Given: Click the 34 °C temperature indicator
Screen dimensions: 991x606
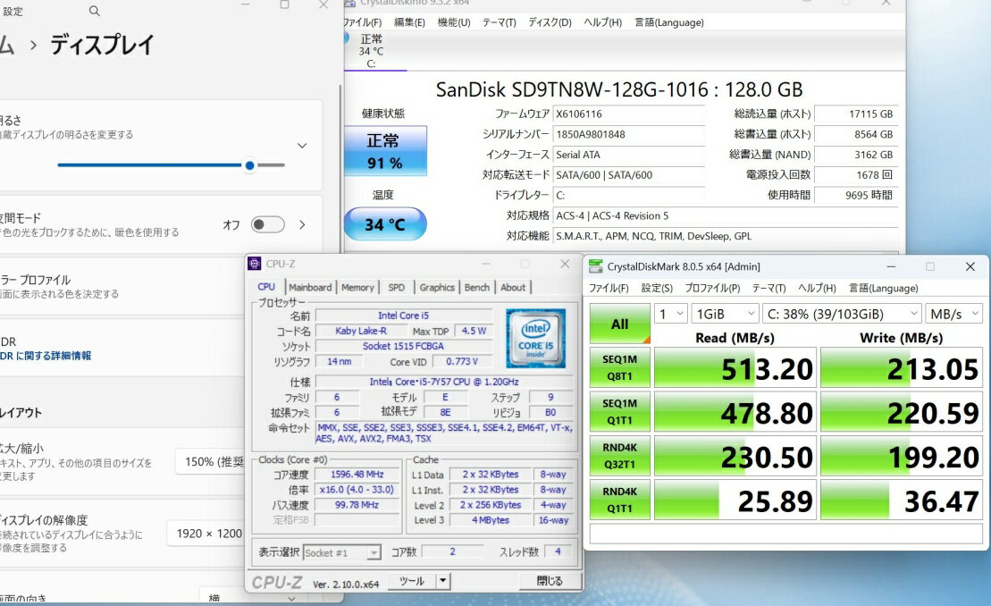Looking at the screenshot, I should (384, 224).
